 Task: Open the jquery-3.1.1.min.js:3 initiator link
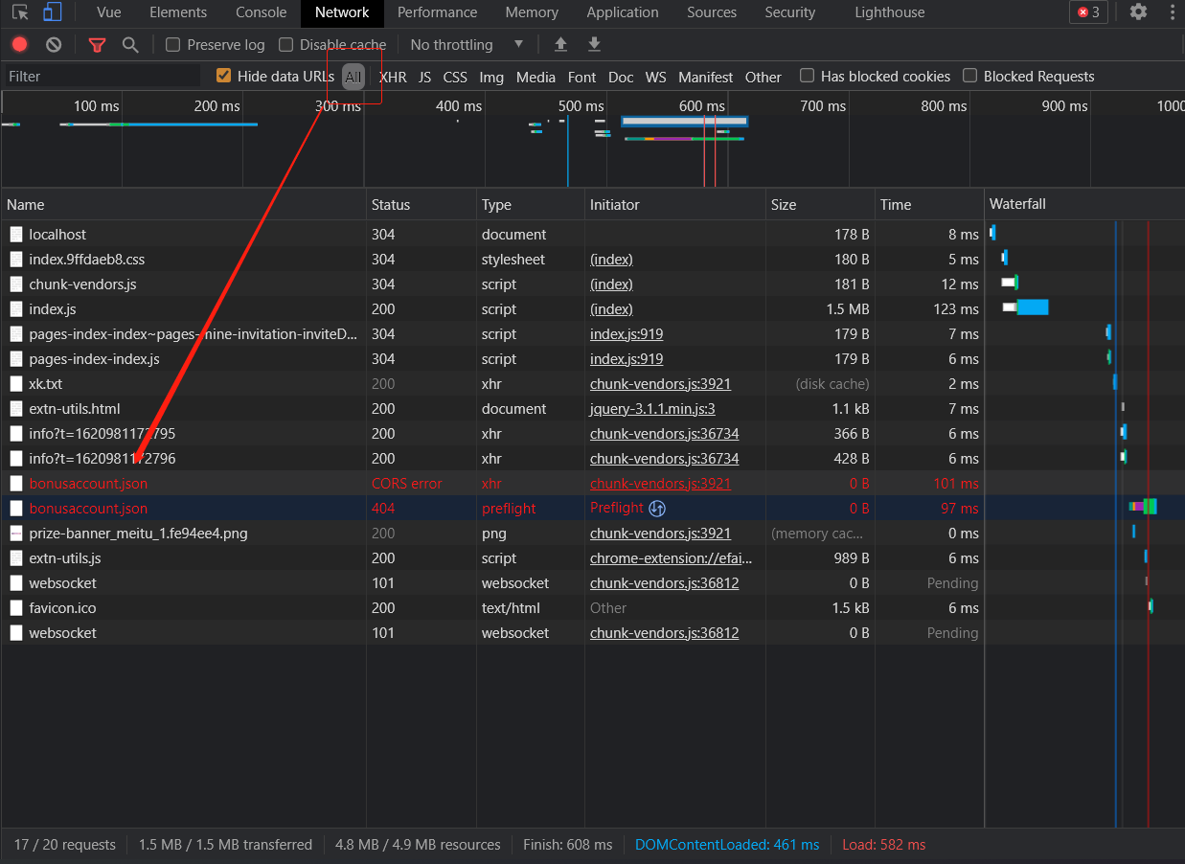[652, 409]
